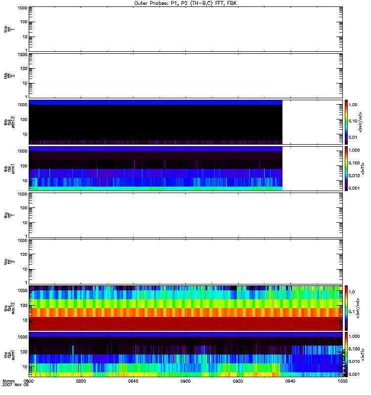Viewport: 371px width, 395px height.
Task: Click the '2007 Nov 09' date label
Action: tap(16, 385)
